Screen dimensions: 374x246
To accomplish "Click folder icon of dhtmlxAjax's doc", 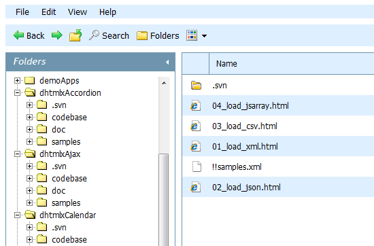I will tap(42, 190).
